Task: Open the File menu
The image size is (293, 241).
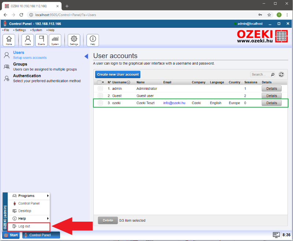Action: pos(7,30)
